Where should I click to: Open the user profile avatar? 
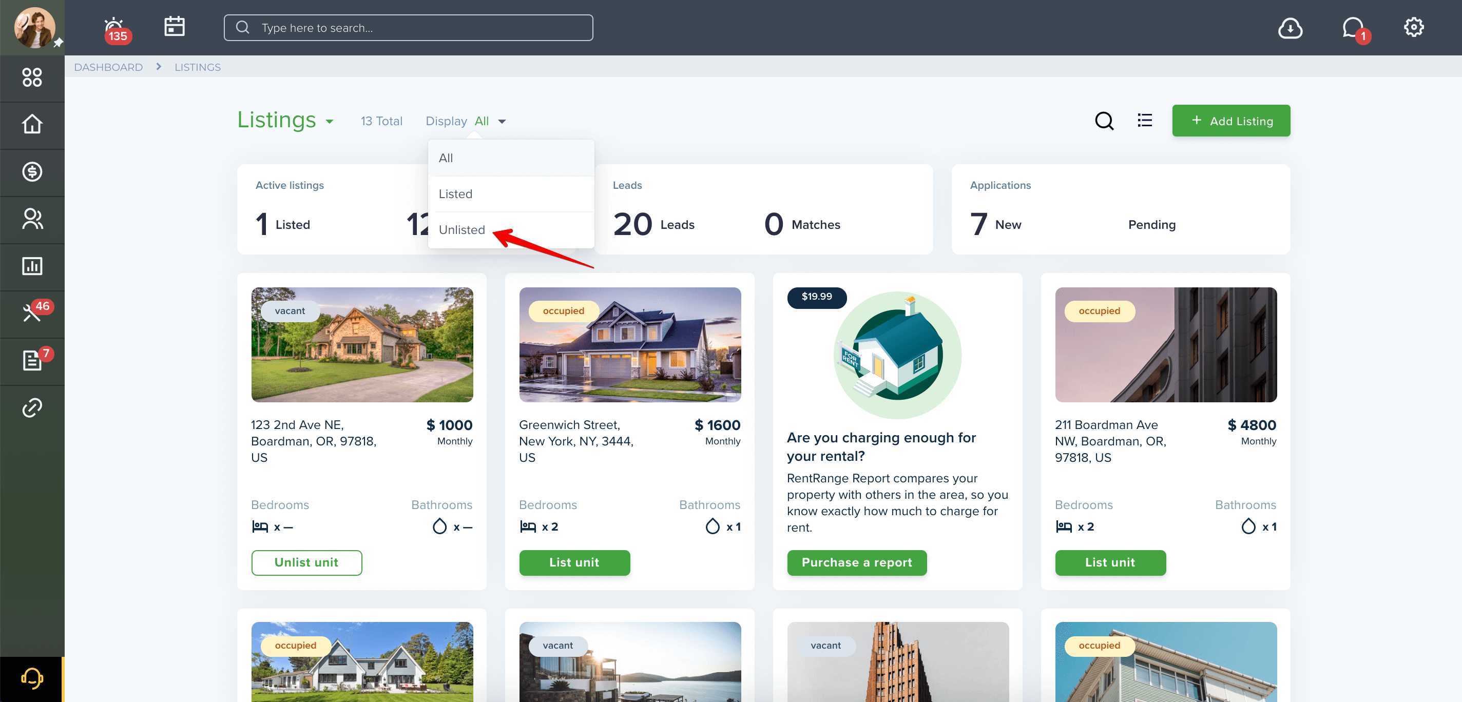(x=34, y=27)
